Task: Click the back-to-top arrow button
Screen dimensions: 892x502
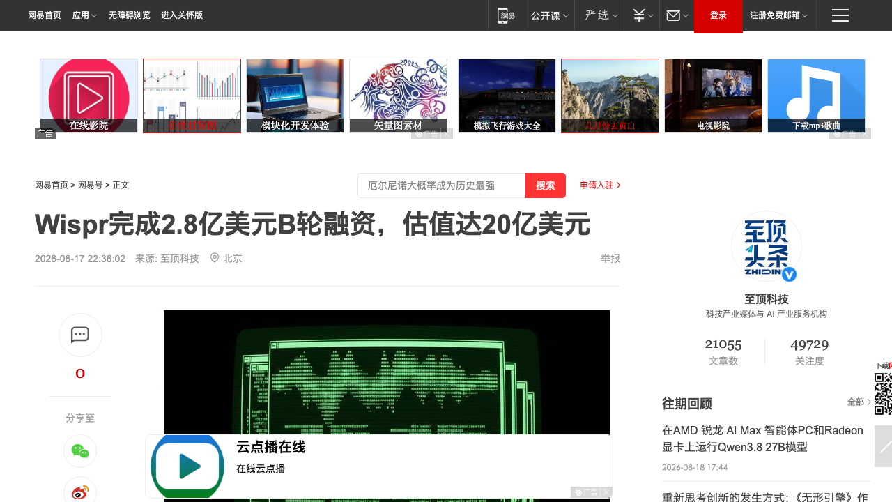Action: [883, 446]
